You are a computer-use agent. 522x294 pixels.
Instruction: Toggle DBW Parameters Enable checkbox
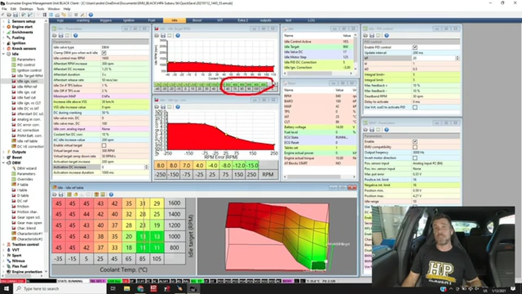(x=415, y=142)
